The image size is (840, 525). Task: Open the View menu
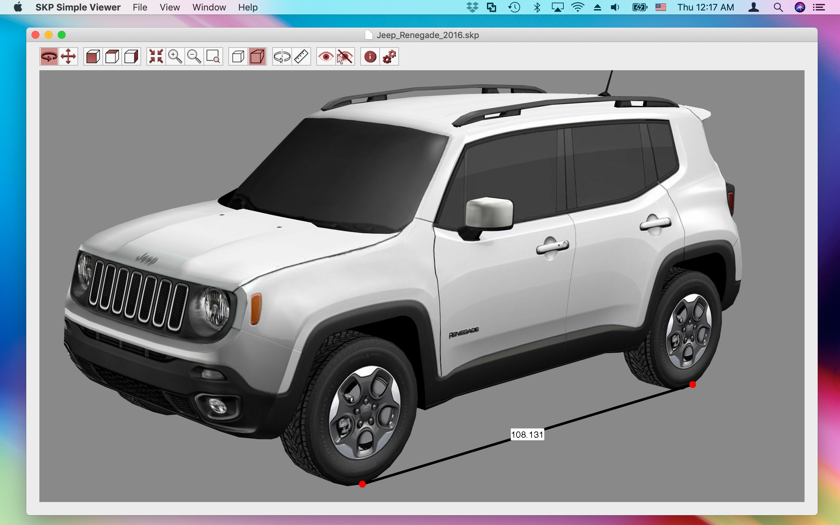pos(169,7)
